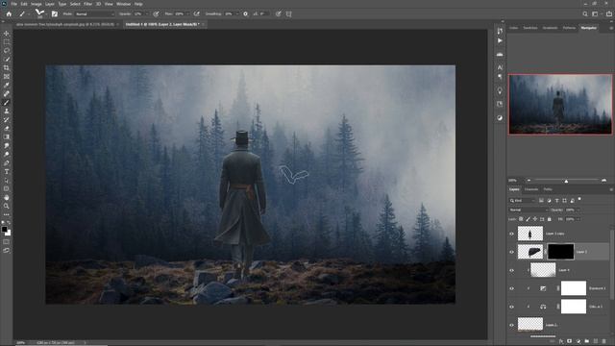
Task: Open the Smoothing value dropdown arrow
Action: point(236,13)
